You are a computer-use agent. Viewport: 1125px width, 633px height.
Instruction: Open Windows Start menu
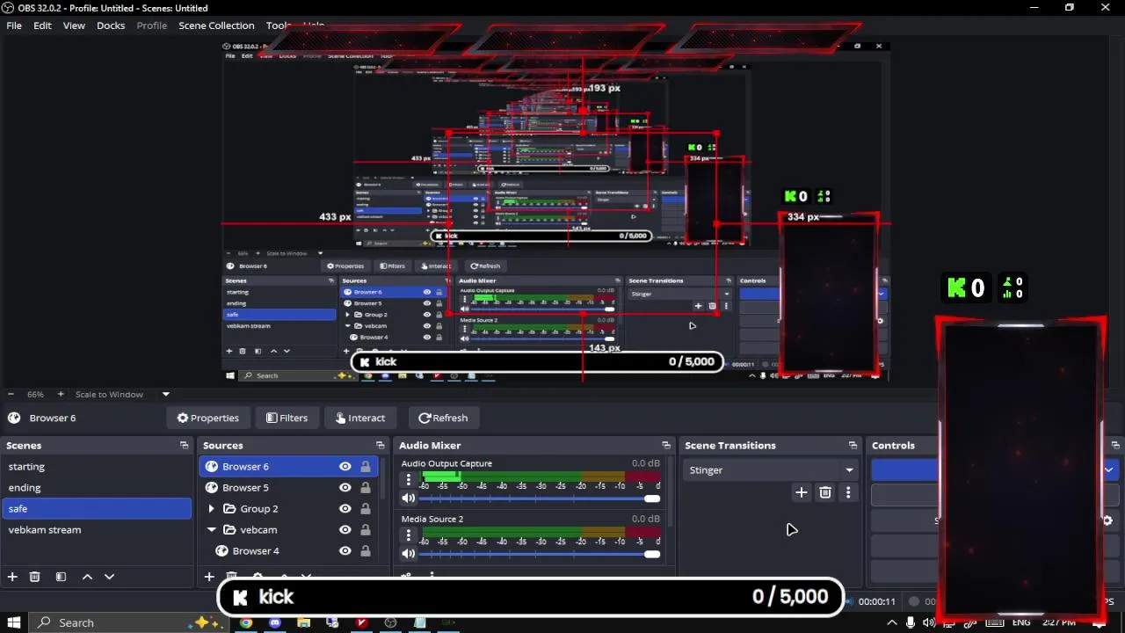coord(14,622)
